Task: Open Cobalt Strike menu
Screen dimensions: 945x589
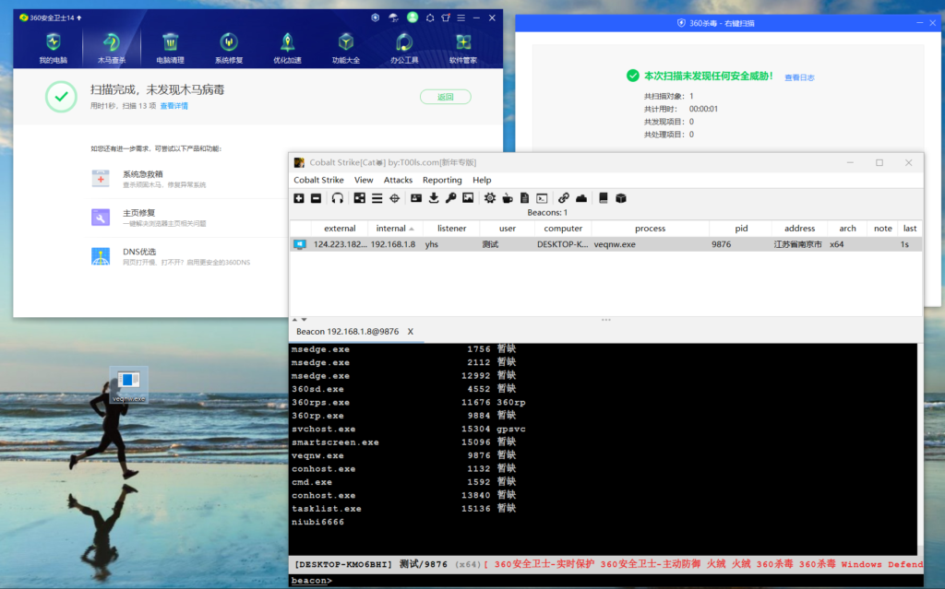Action: point(318,180)
